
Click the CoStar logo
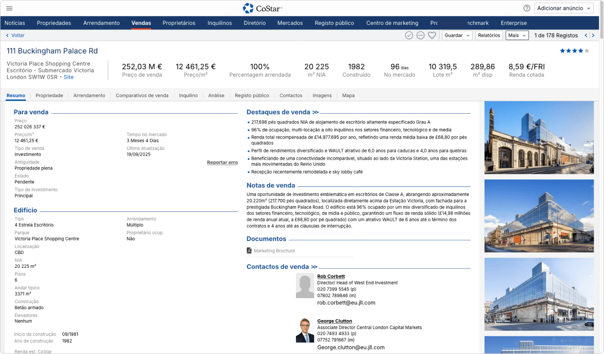(x=262, y=8)
